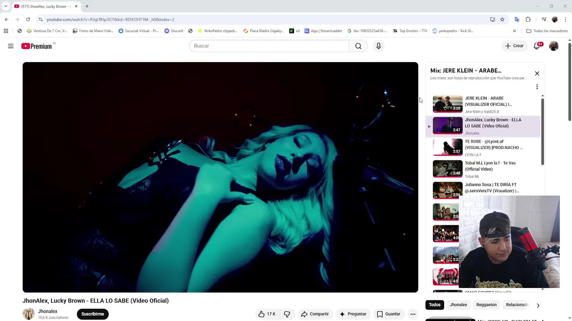Show more filter chips with right chevron
This screenshot has width=572, height=321.
(x=538, y=305)
